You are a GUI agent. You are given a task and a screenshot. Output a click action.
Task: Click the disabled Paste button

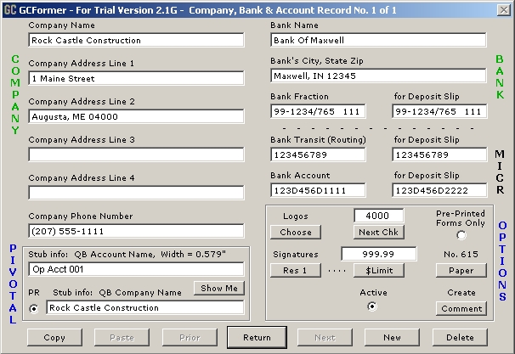coord(122,338)
